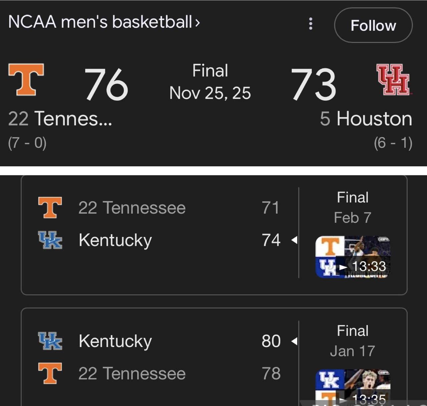Select 22 Tennessee in the Jan 17 game

[132, 373]
